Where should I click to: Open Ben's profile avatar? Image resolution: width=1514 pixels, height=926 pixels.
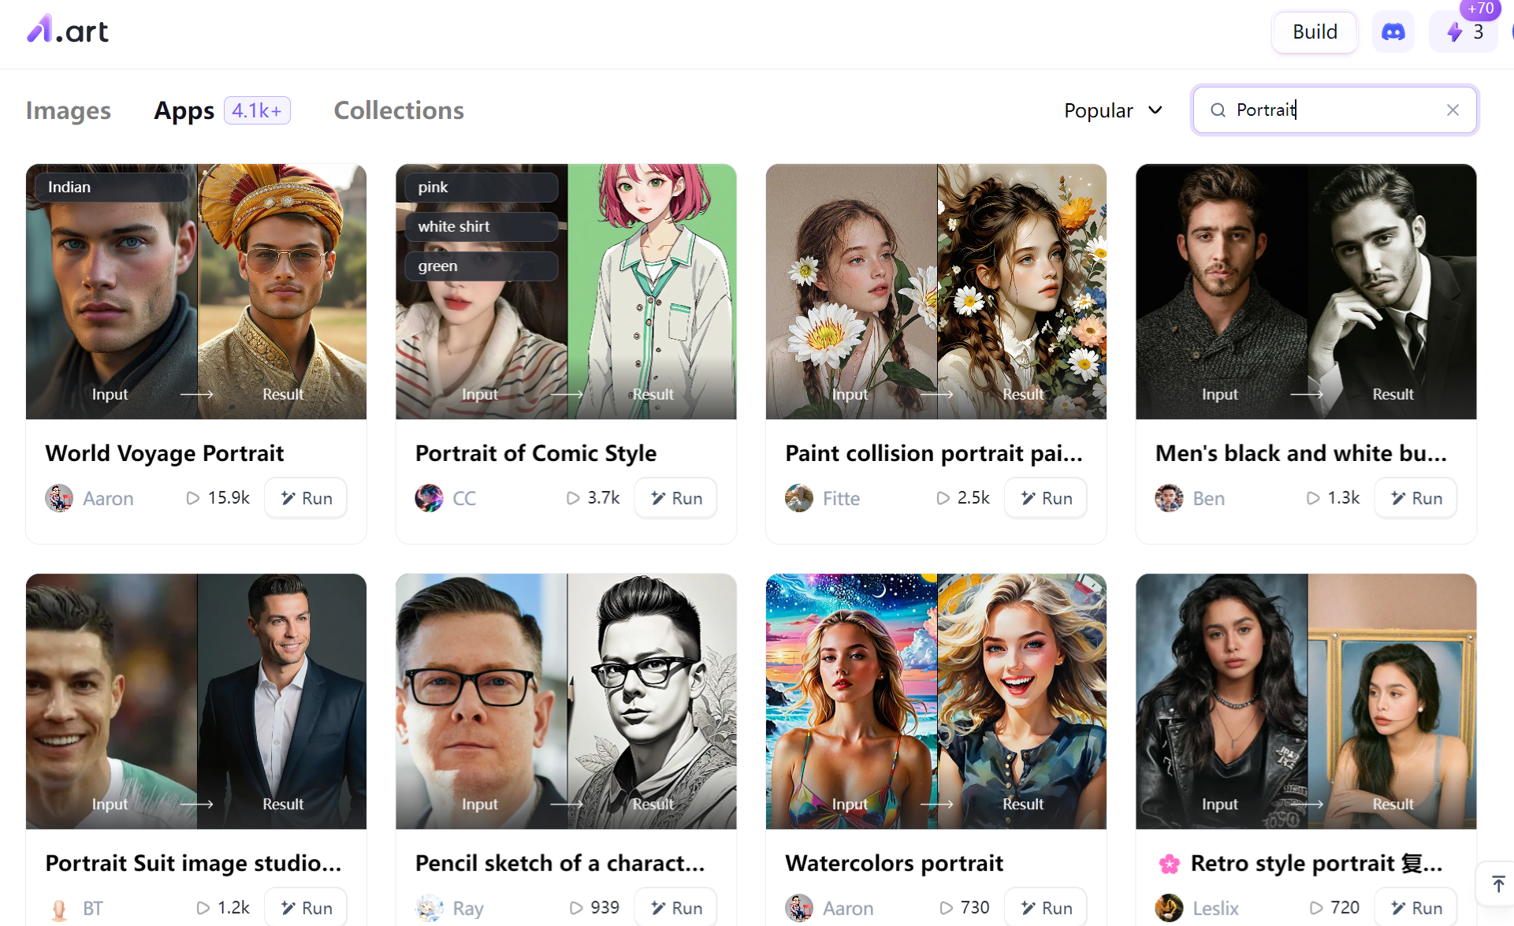tap(1169, 498)
